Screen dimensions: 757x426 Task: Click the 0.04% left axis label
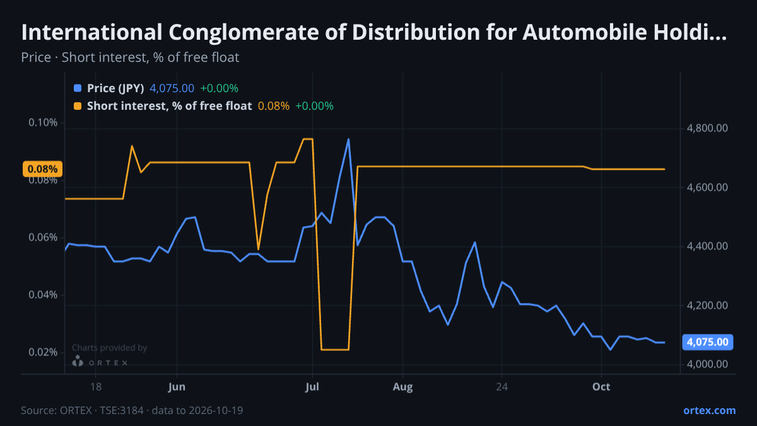coord(43,295)
